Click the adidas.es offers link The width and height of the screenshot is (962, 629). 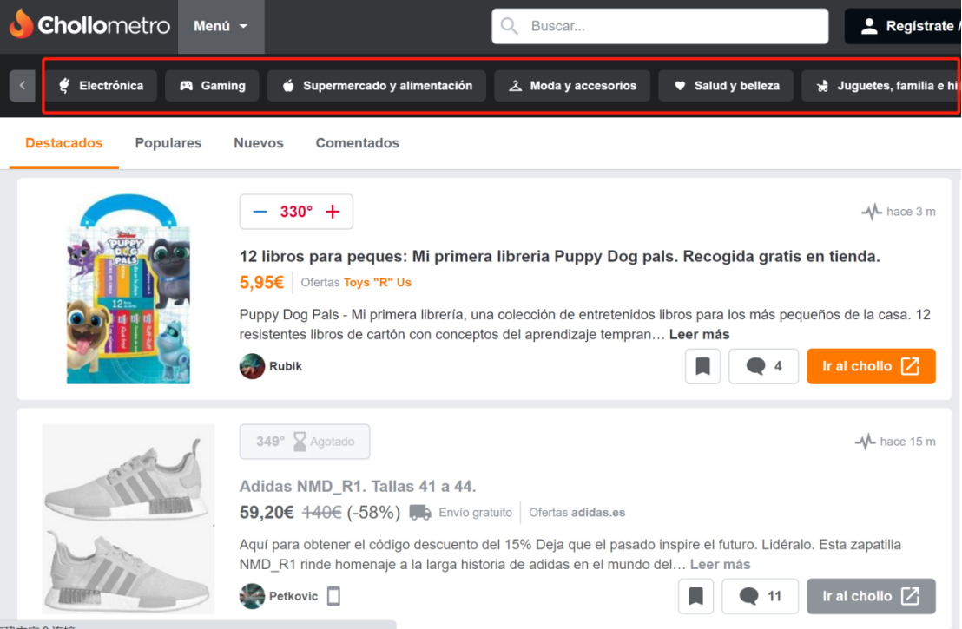pos(598,513)
